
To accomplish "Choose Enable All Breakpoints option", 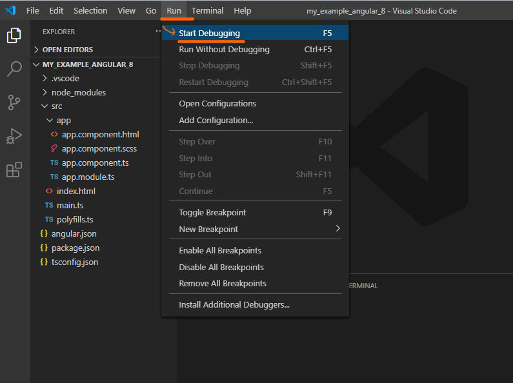I will pyautogui.click(x=219, y=251).
